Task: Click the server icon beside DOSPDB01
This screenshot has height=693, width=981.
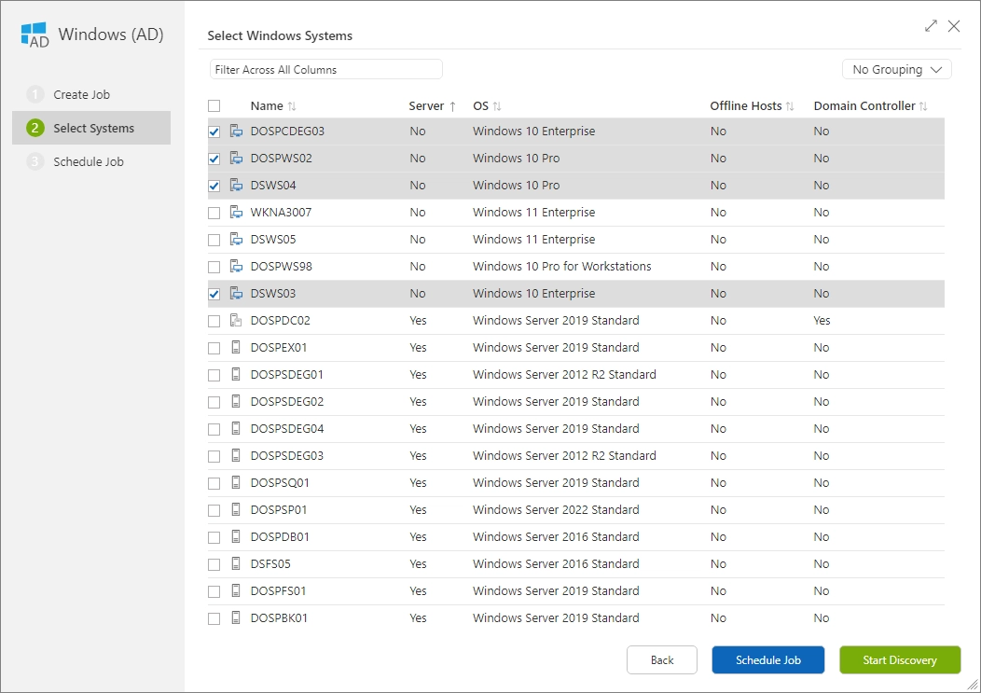Action: pos(236,536)
